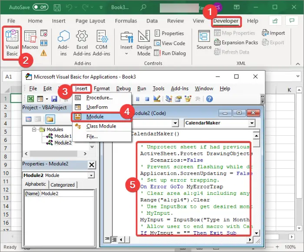Choose Module from Insert menu
This screenshot has width=304, height=252.
(x=102, y=117)
